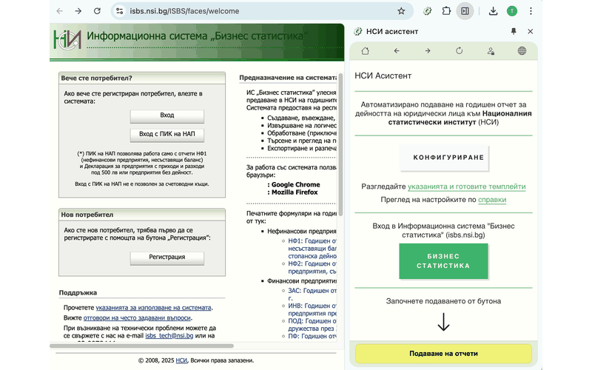
Task: Click the Нов потребител heading
Action: pyautogui.click(x=87, y=215)
